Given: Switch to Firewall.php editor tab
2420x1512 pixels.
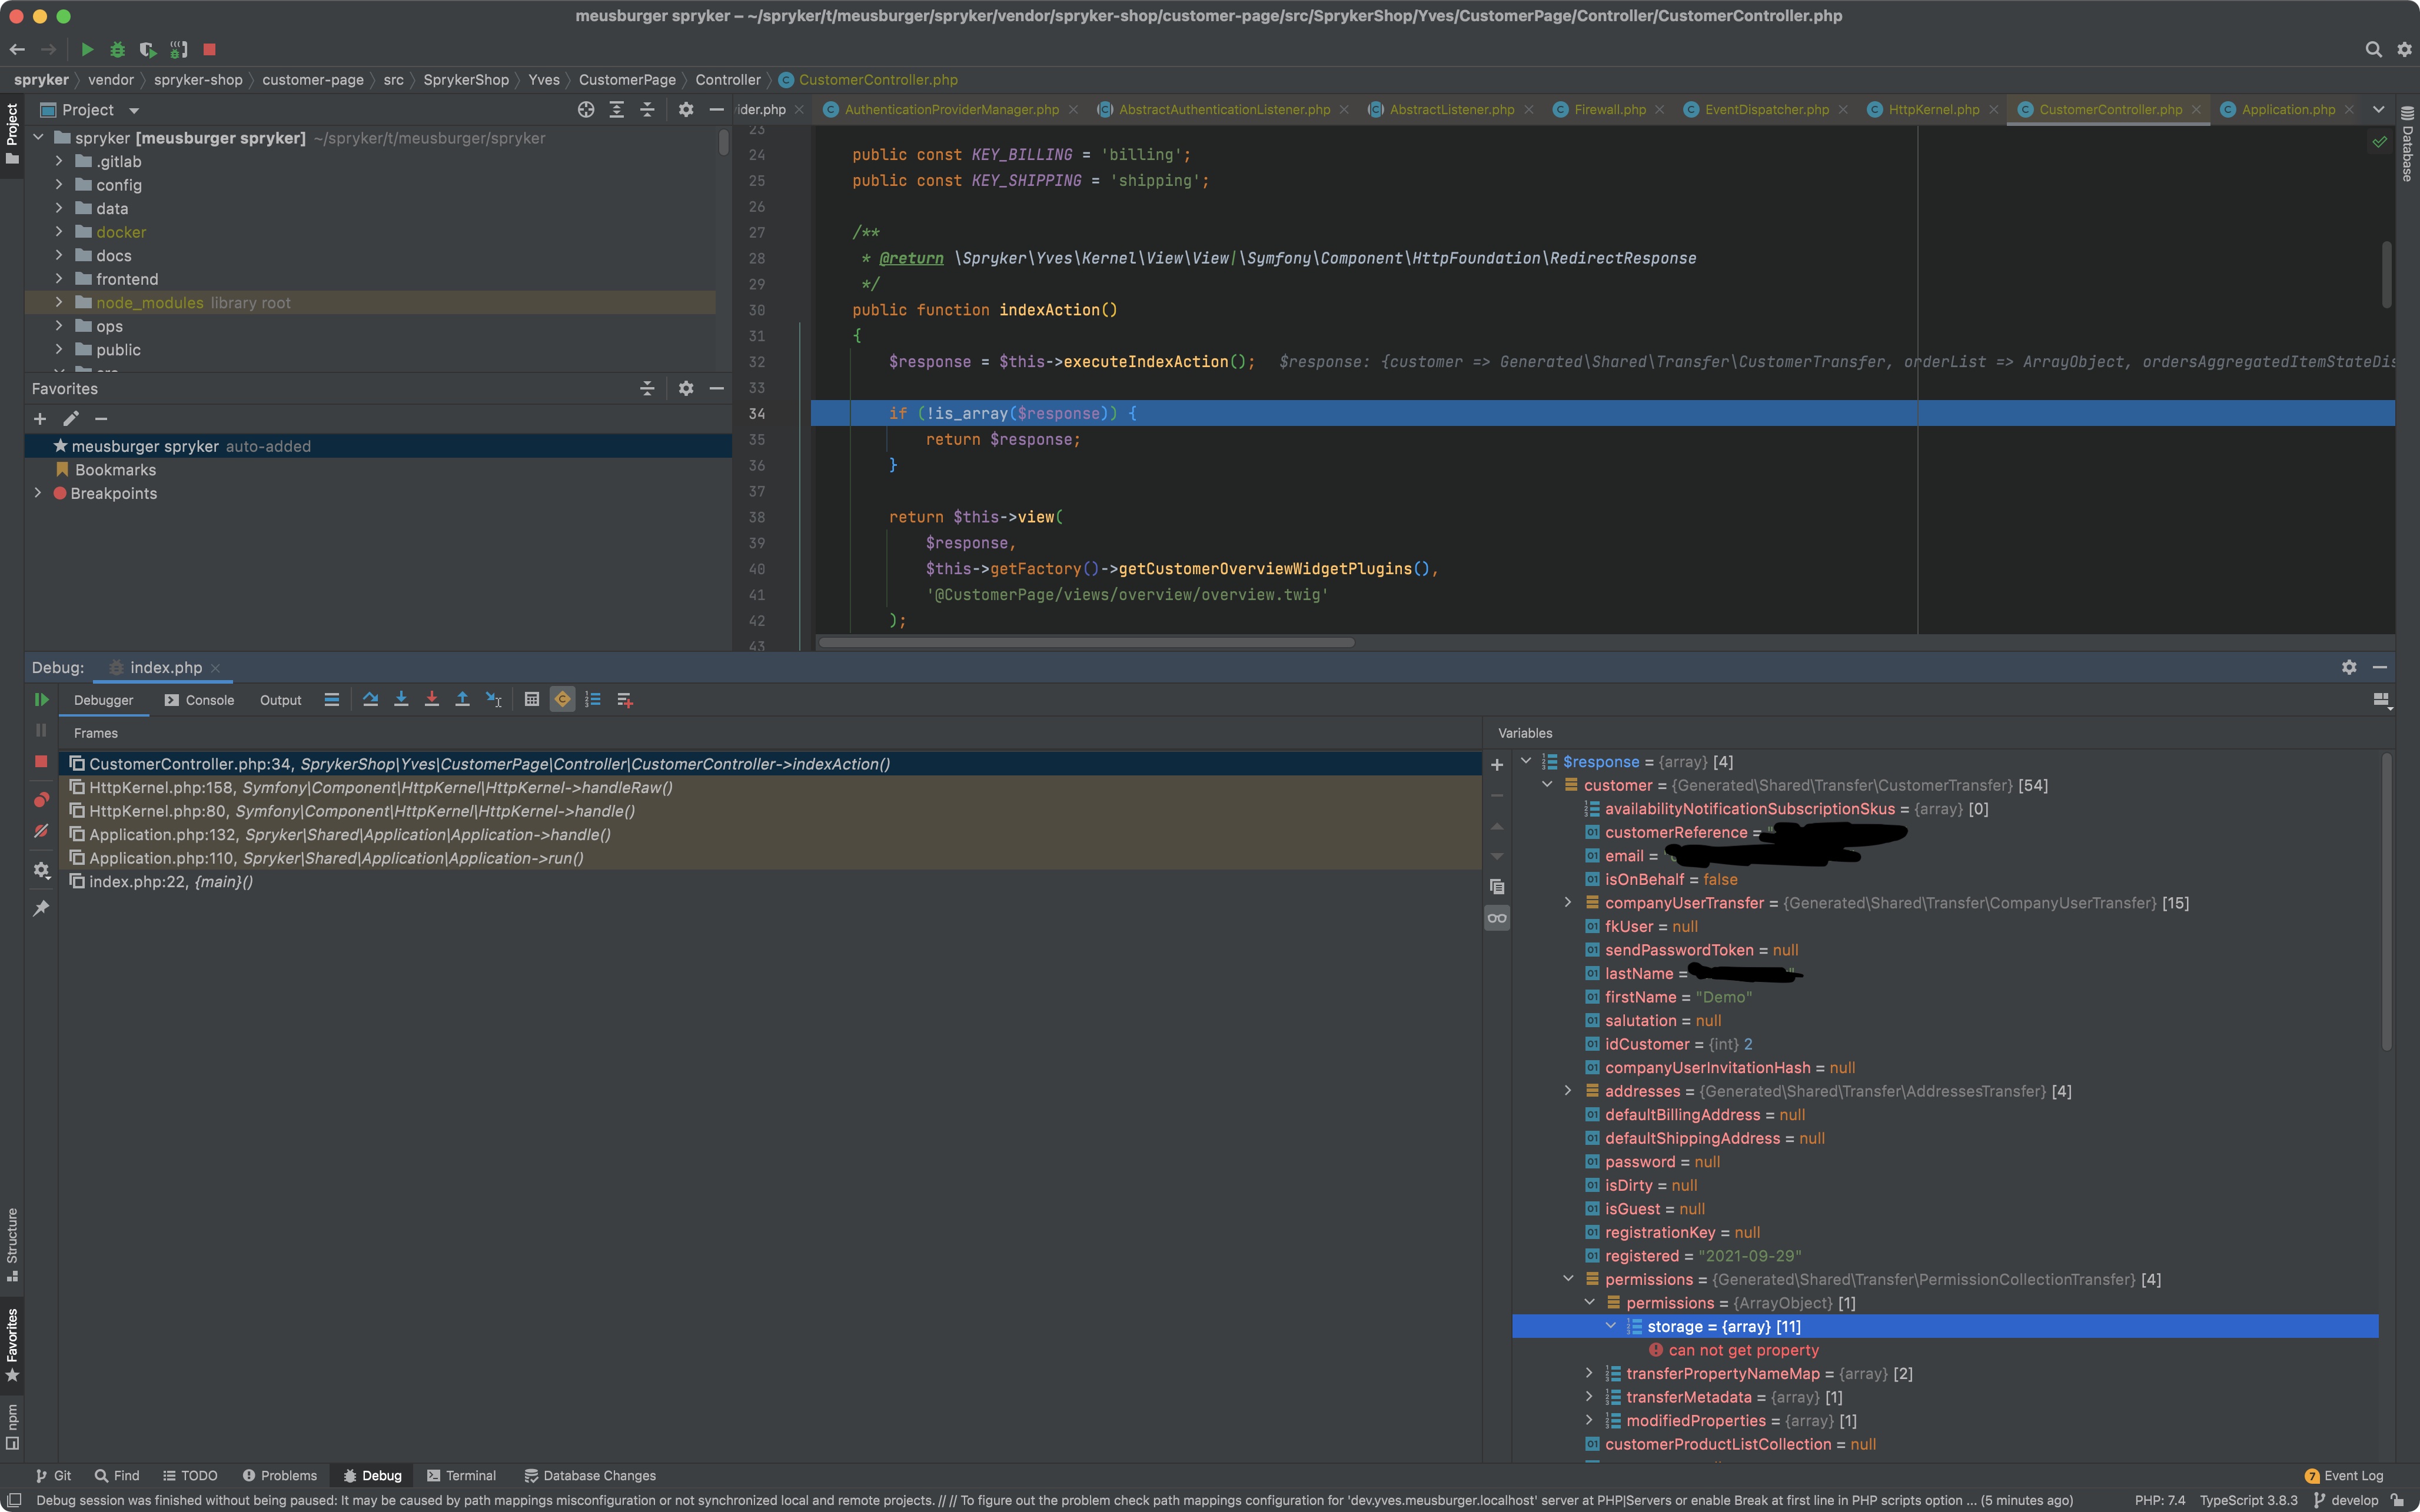Looking at the screenshot, I should click(x=1609, y=110).
